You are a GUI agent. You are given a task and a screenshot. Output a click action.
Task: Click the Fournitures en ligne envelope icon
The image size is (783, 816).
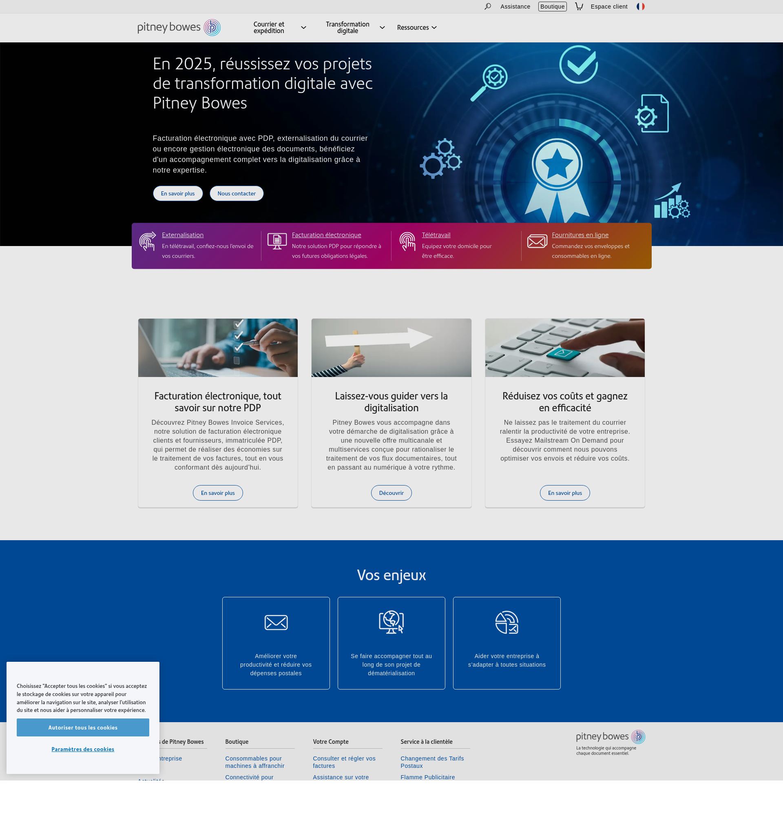[537, 241]
